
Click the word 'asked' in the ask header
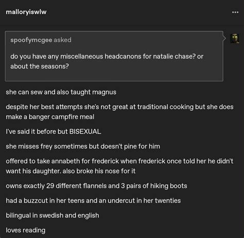point(62,40)
